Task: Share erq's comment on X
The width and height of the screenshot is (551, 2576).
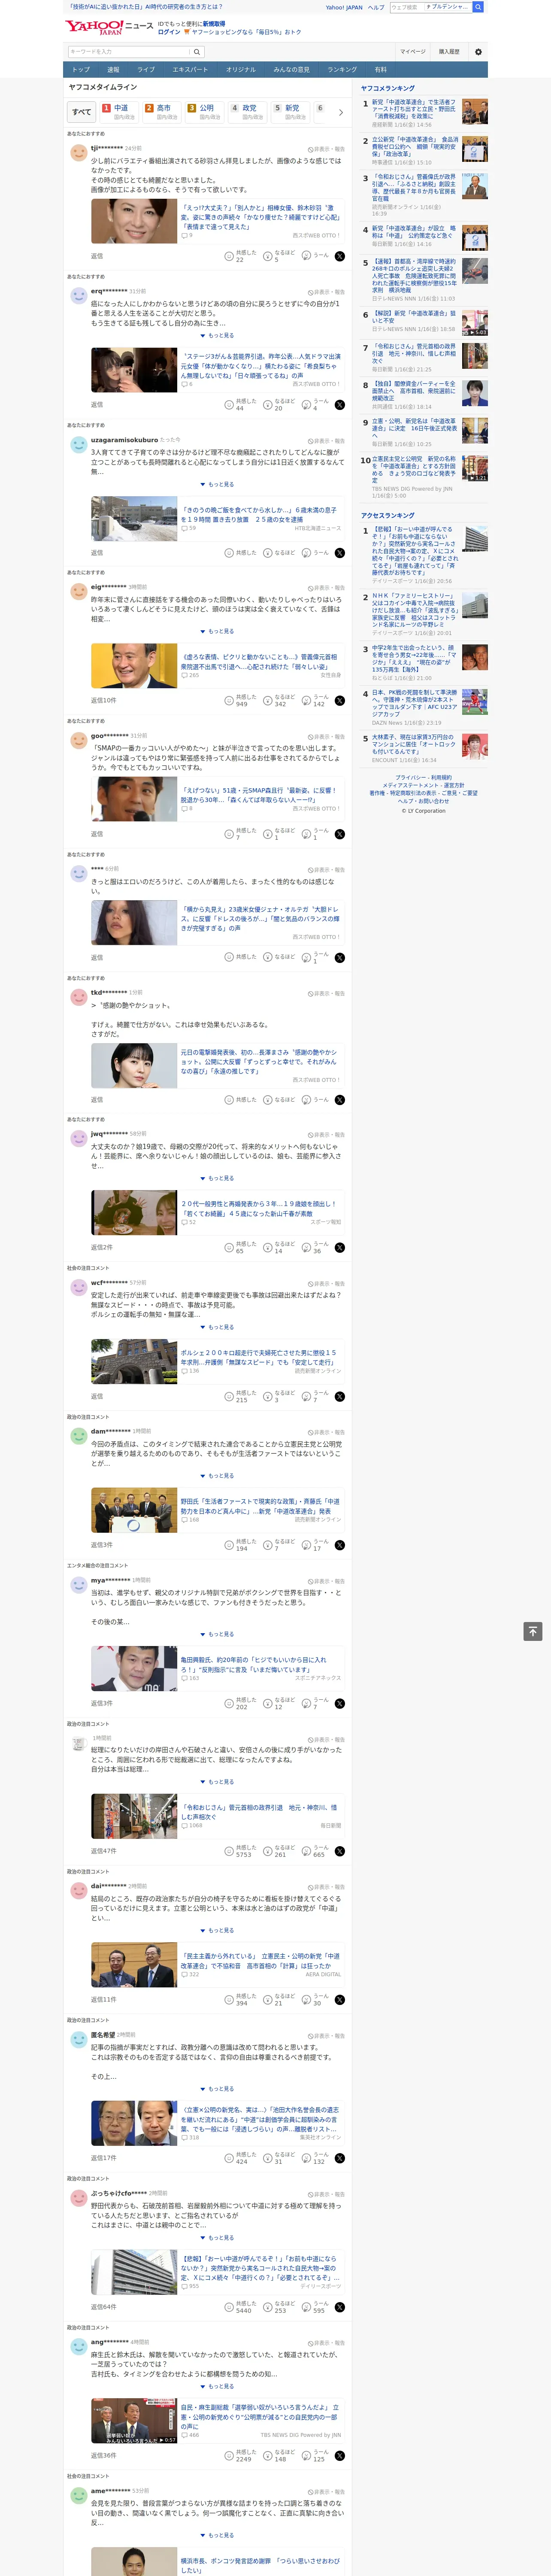Action: pyautogui.click(x=340, y=405)
